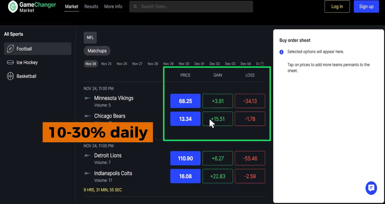
Task: Click the info icon in Buy order sheet
Action: coord(281,52)
